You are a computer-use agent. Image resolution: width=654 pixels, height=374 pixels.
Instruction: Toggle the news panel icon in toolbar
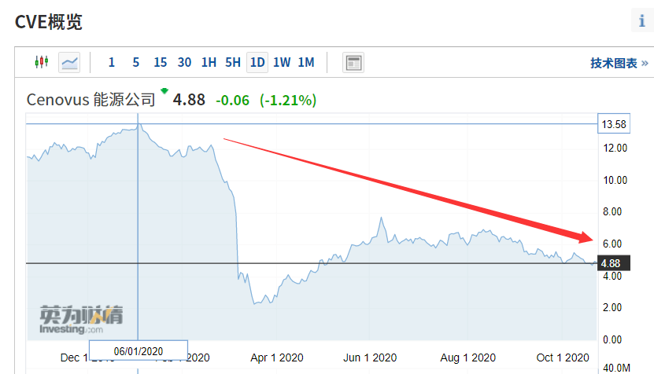tap(353, 63)
